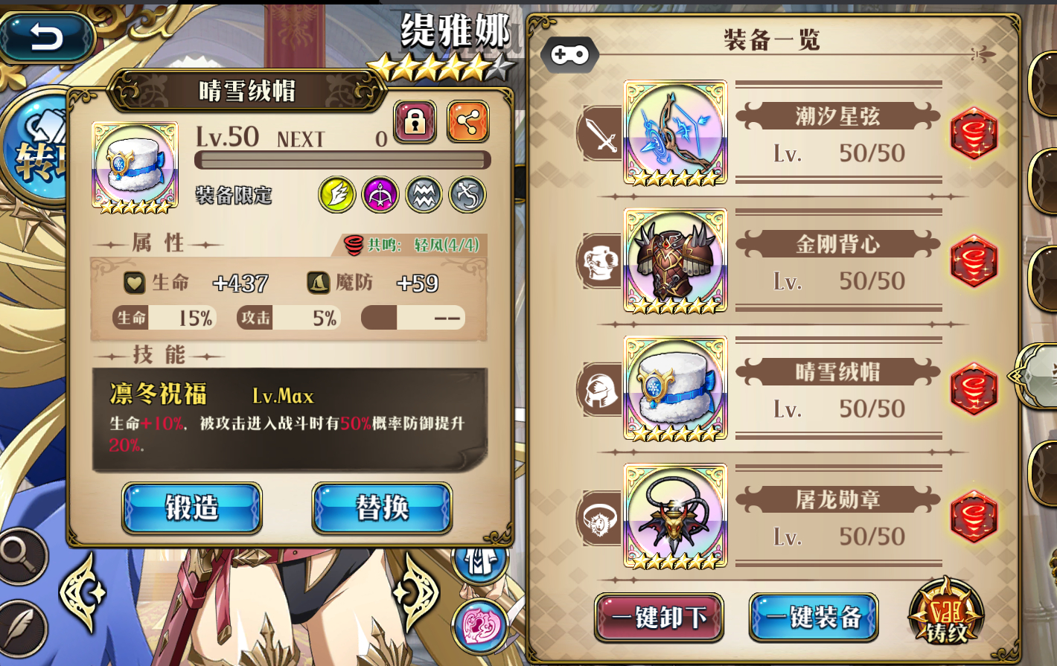Click the back arrow button

click(x=47, y=37)
